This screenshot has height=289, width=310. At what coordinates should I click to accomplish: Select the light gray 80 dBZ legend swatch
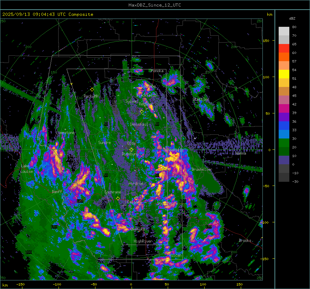[x=284, y=31]
